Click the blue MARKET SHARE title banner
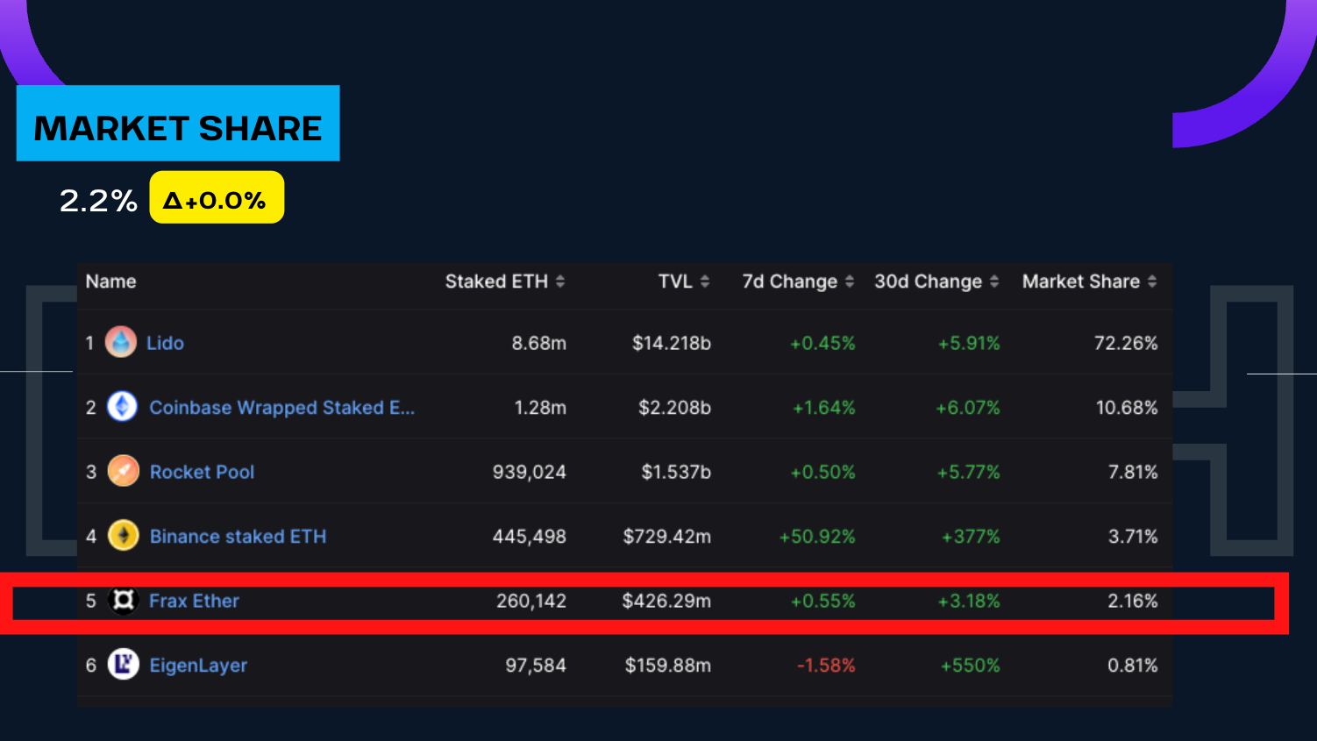Viewport: 1317px width, 741px height. point(178,124)
